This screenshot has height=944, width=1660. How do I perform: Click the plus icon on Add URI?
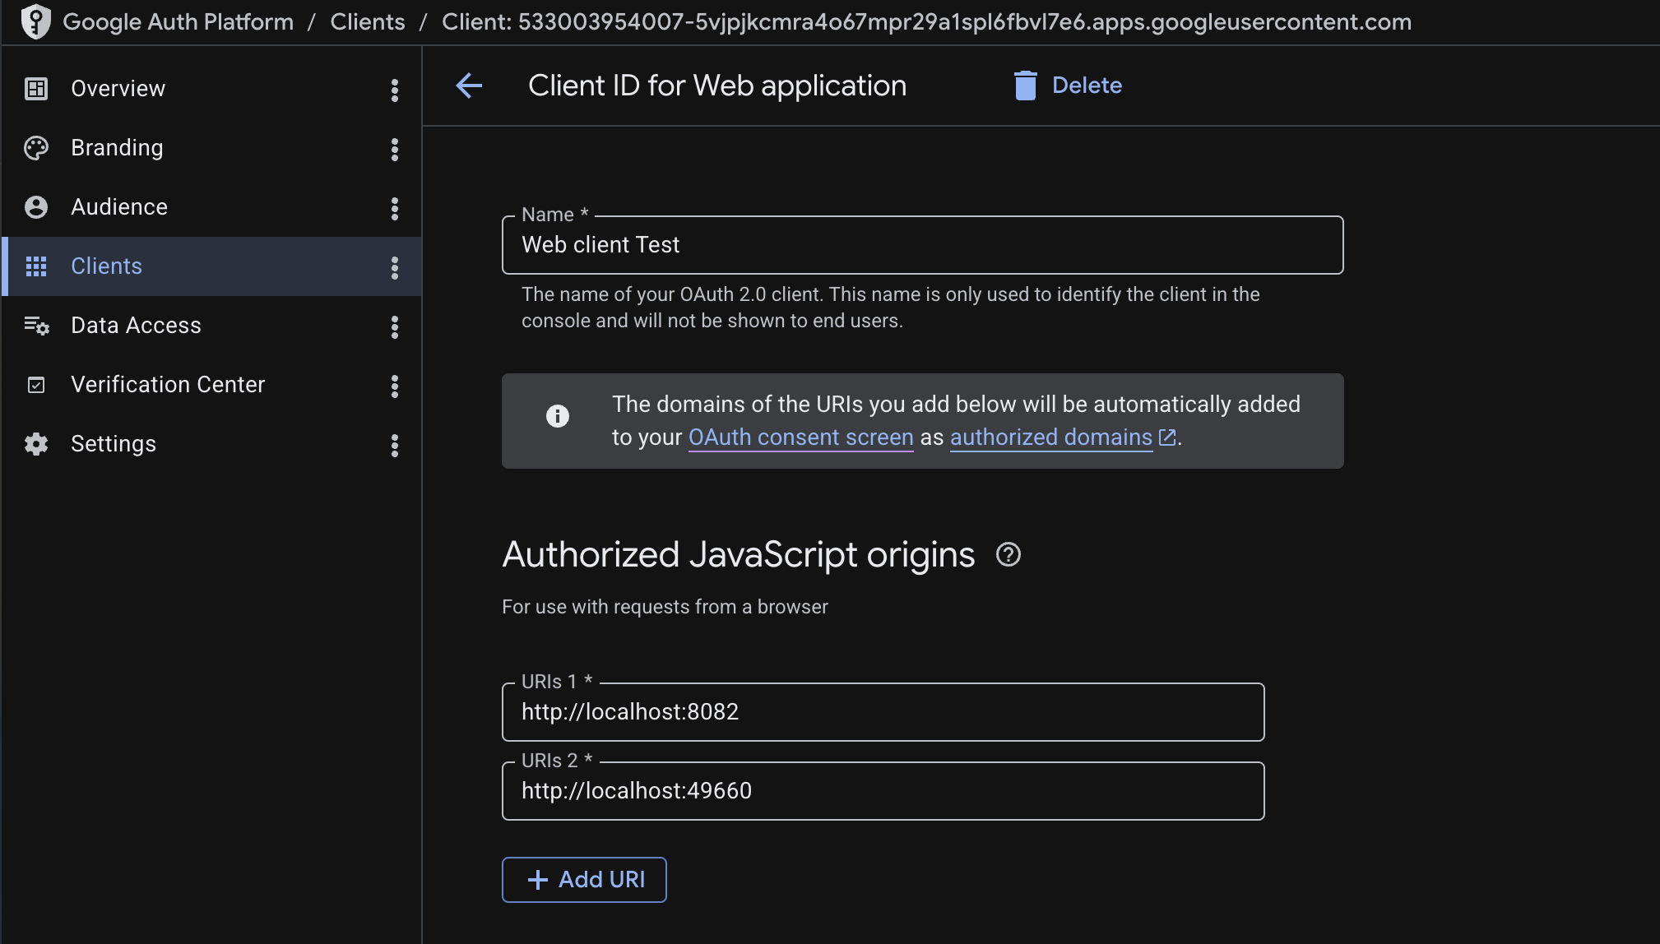pos(538,880)
